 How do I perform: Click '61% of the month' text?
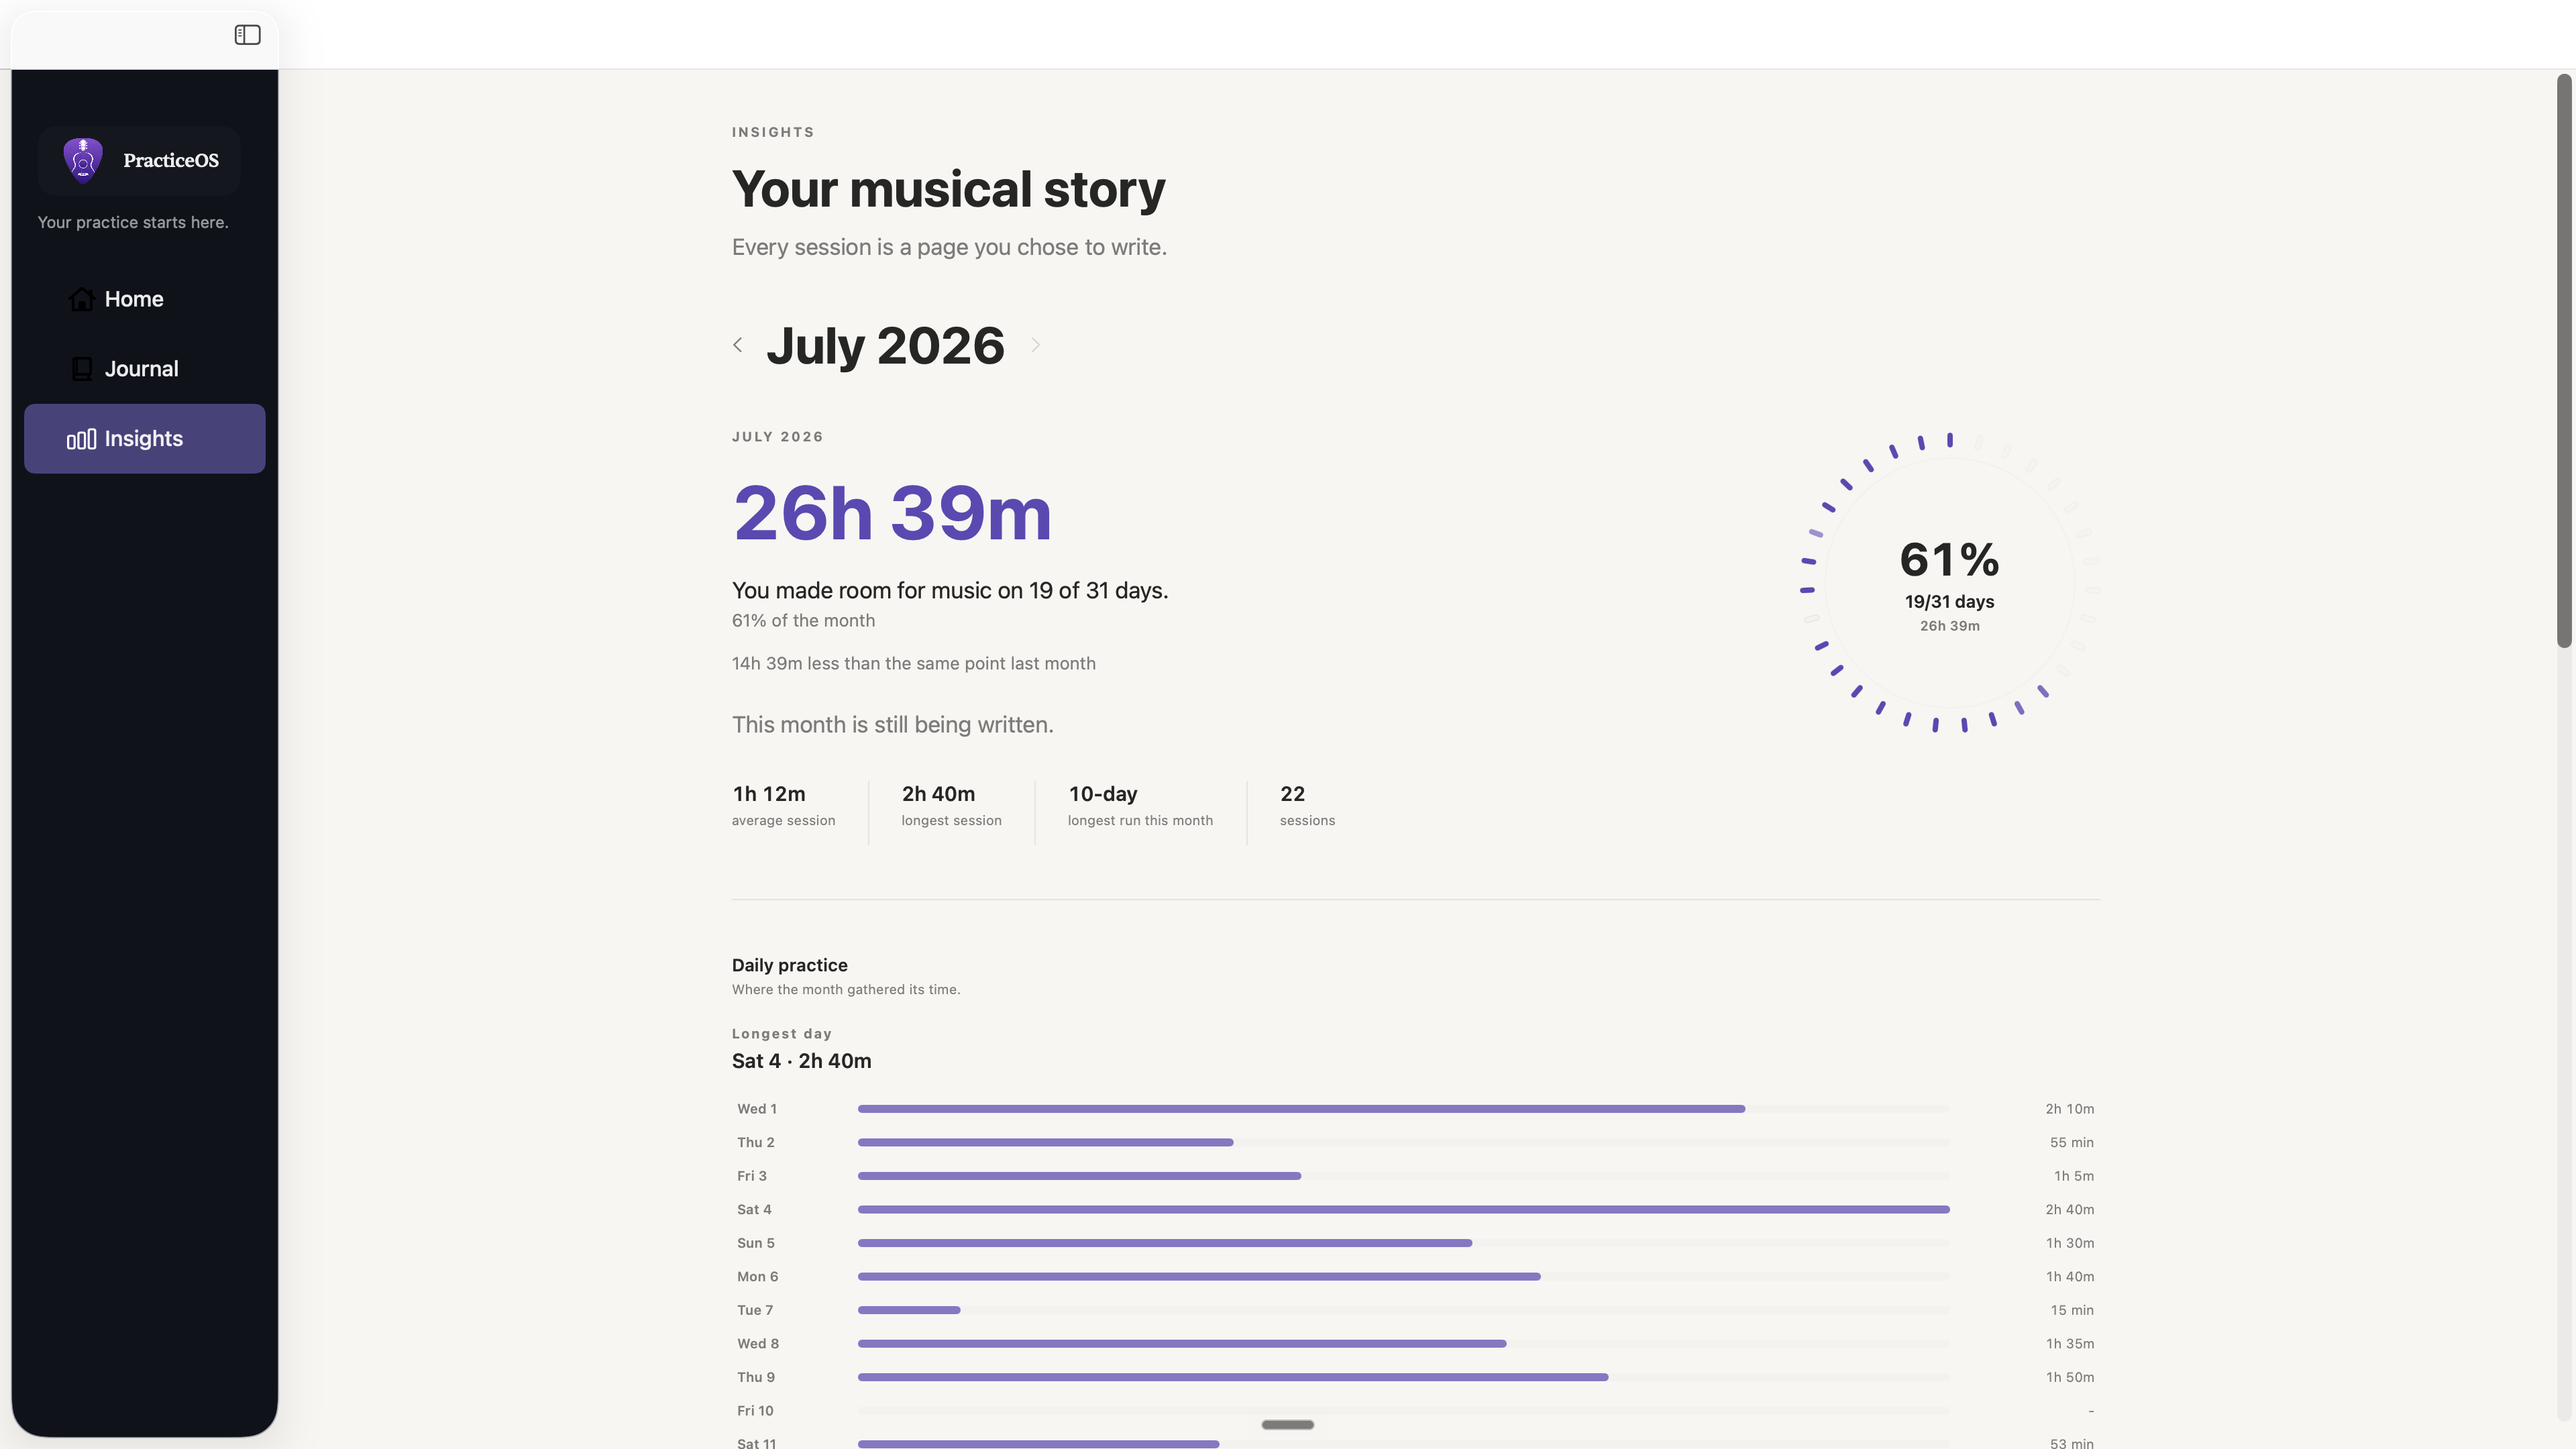(x=803, y=621)
